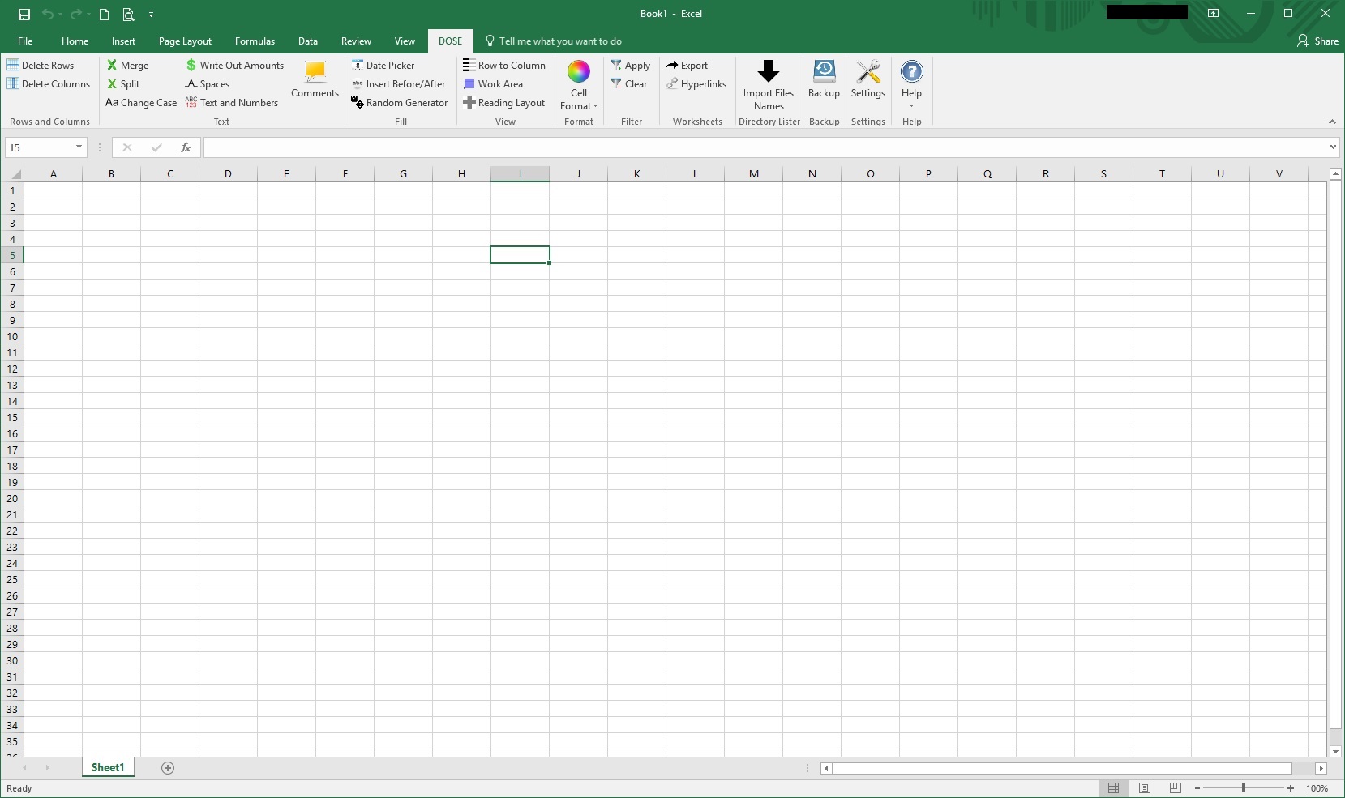Switch to Page Break Preview
Screen dimensions: 1345x798
click(x=1176, y=787)
